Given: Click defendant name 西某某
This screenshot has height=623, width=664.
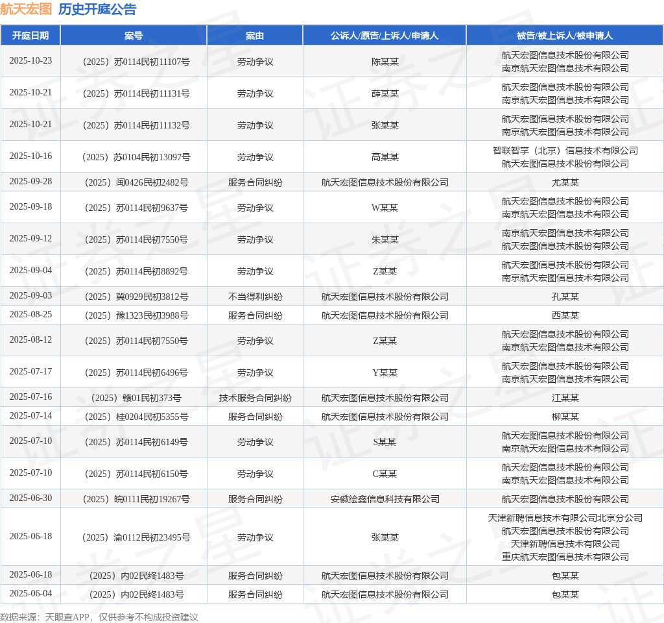Looking at the screenshot, I should [x=565, y=315].
